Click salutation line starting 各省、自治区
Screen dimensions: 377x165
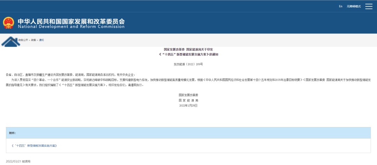tap(70, 74)
